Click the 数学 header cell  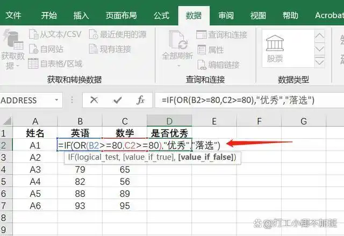pos(125,133)
